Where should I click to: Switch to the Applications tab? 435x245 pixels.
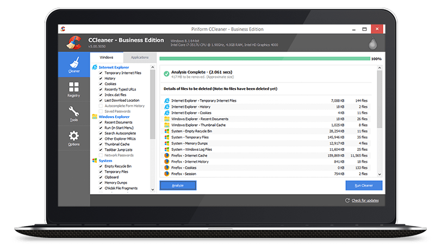tap(140, 57)
